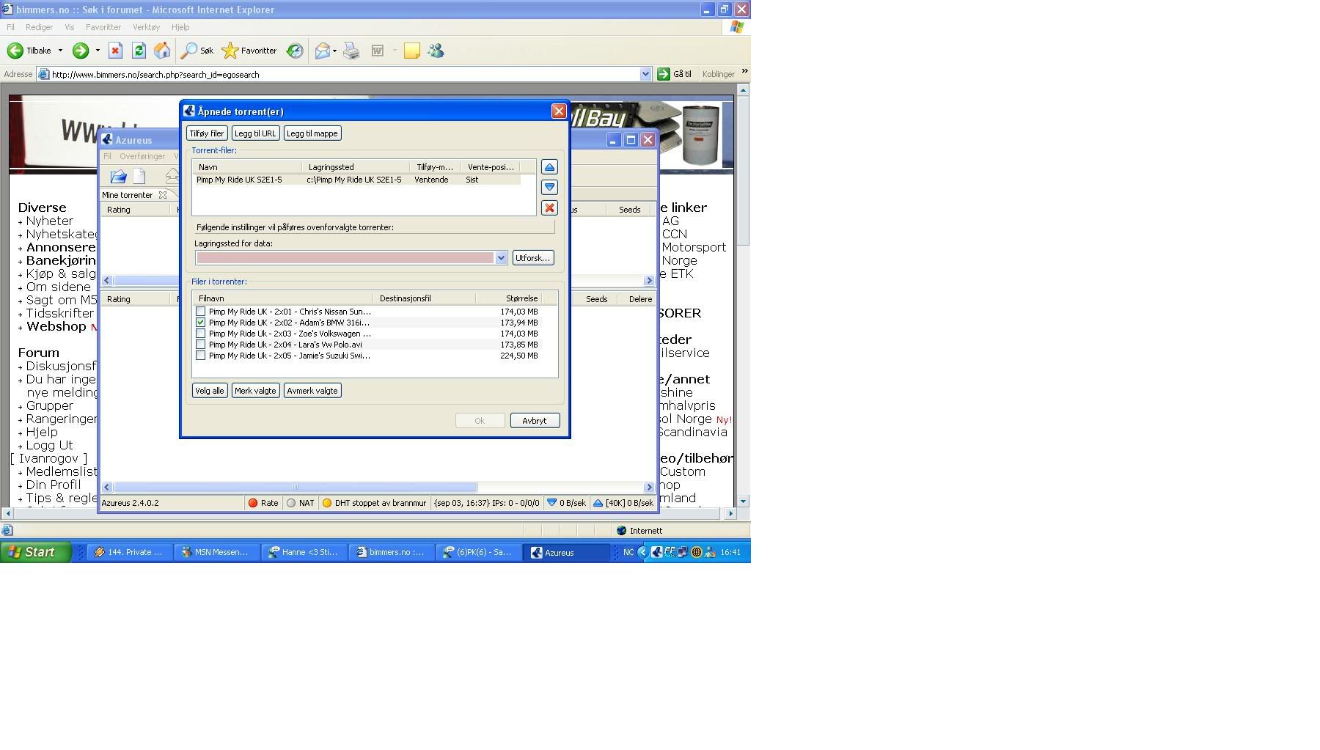This screenshot has height=750, width=1320.
Task: Stop page loading in IE toolbar
Action: (115, 51)
